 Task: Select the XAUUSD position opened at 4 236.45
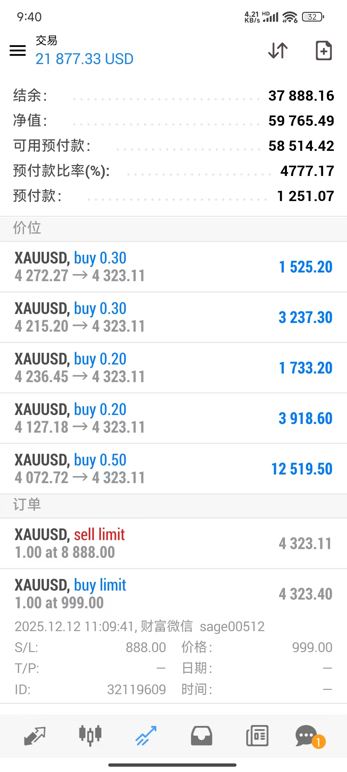[173, 368]
